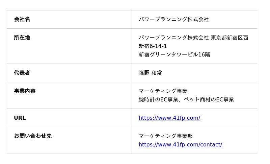Select the surname 塩野

pyautogui.click(x=144, y=73)
